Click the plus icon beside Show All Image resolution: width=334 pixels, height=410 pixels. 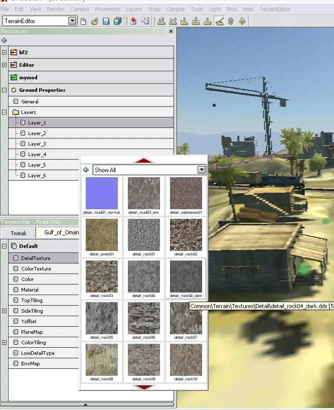(86, 170)
